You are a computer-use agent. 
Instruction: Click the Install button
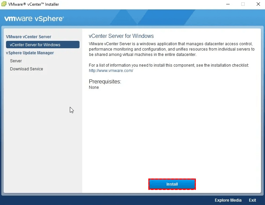[x=172, y=184]
